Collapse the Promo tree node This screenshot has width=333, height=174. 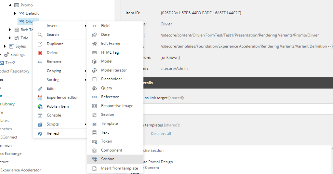click(x=10, y=5)
